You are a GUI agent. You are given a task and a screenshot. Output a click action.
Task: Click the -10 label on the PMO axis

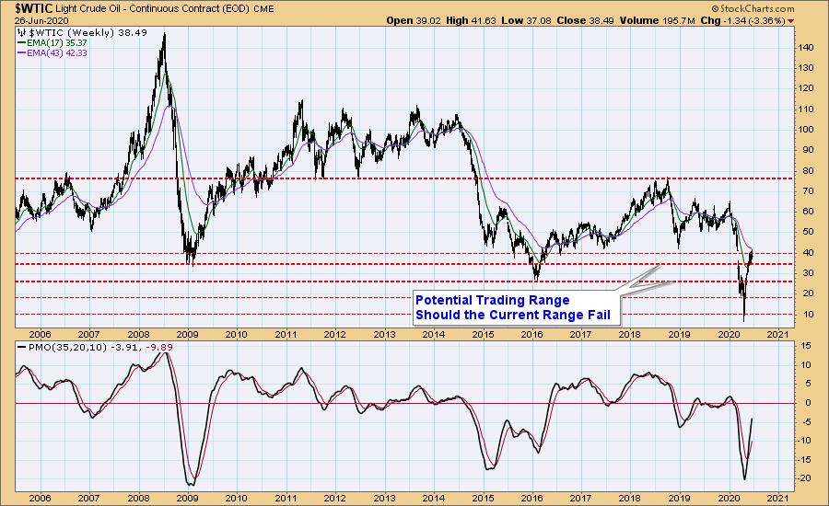click(805, 441)
